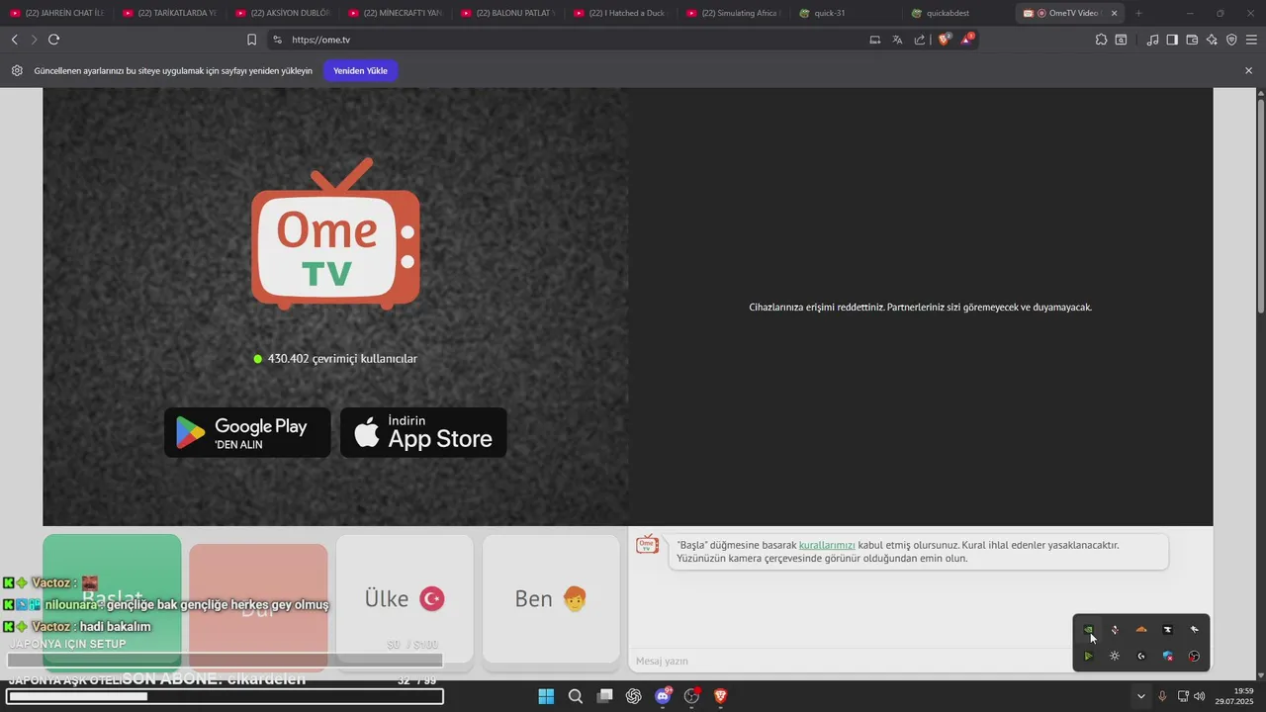1266x712 pixels.
Task: Open the Task View taskbar icon
Action: (x=604, y=696)
